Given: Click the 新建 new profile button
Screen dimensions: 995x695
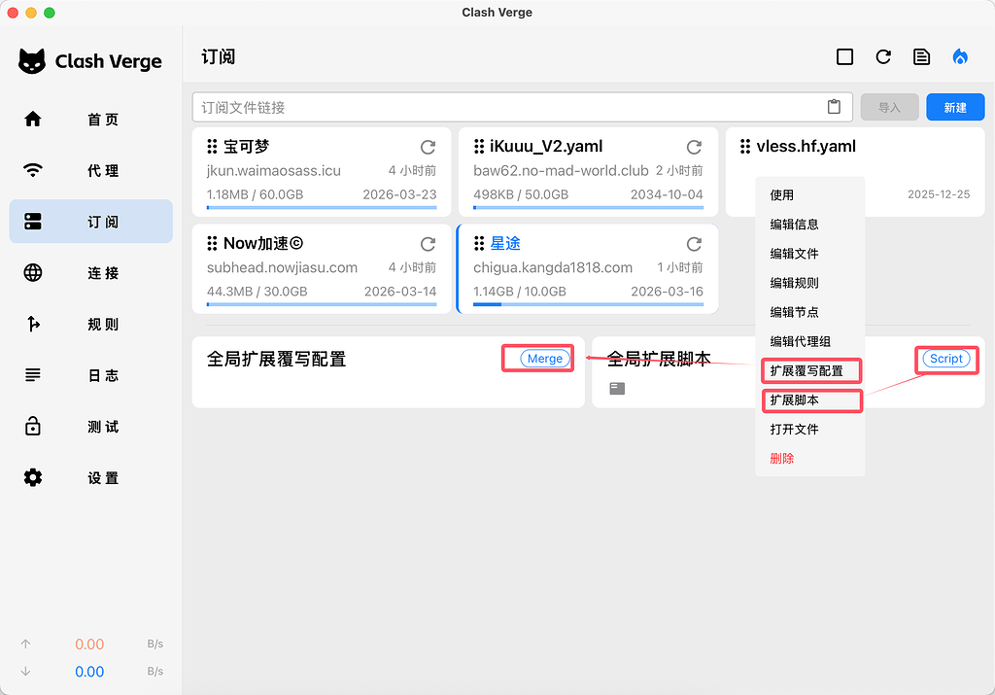Looking at the screenshot, I should tap(955, 107).
